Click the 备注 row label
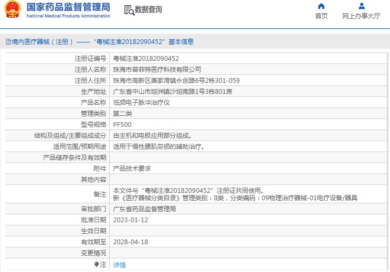Screen dimensions: 390x272 [x=100, y=194]
